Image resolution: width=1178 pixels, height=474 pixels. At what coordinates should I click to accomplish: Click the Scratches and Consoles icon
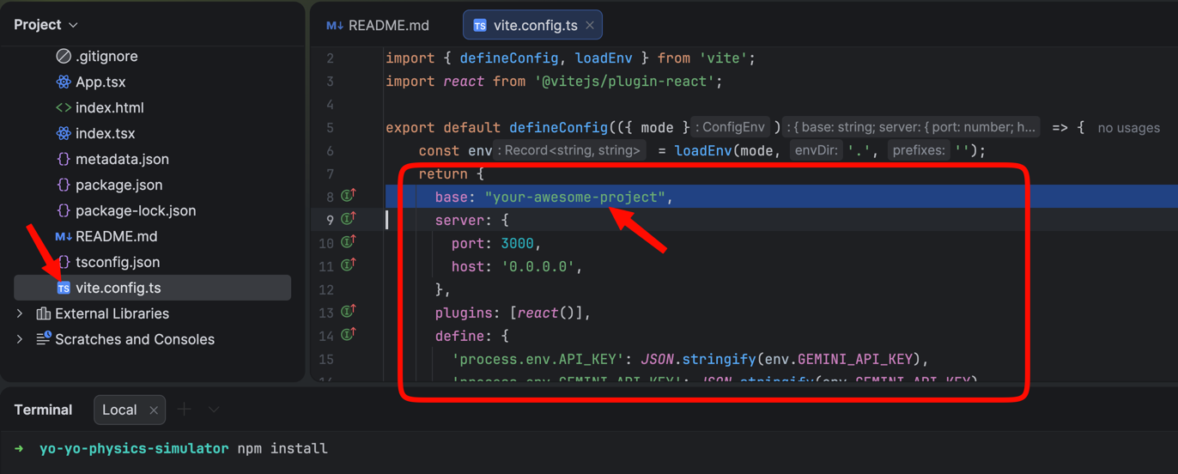coord(43,339)
